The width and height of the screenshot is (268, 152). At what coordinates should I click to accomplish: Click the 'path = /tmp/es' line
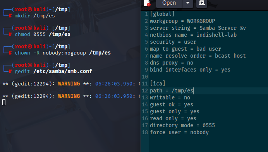[172, 91]
